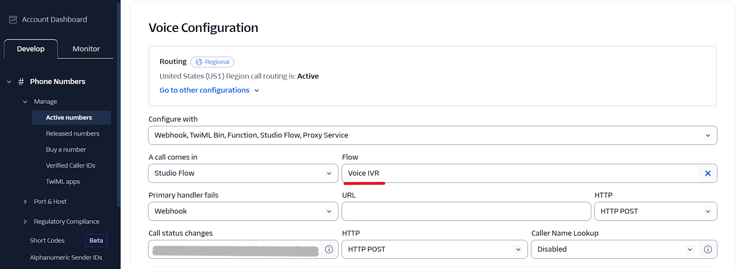Click the Phone Numbers hash icon
The image size is (742, 269).
21,82
